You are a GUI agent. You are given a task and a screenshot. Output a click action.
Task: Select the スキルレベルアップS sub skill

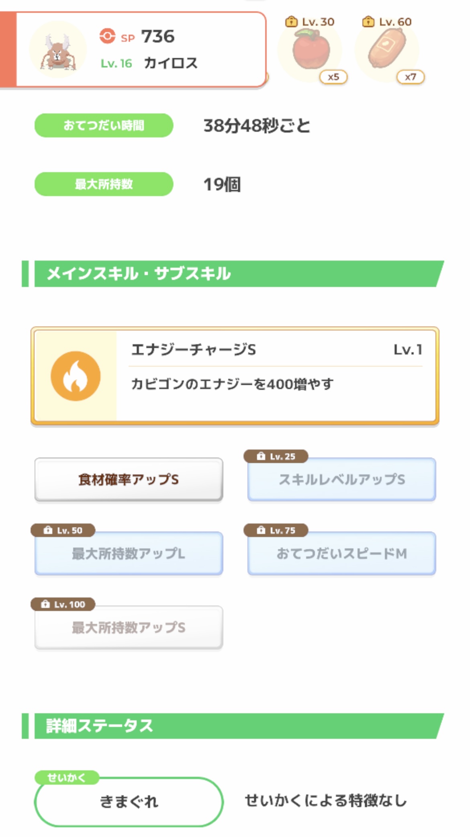tap(342, 480)
